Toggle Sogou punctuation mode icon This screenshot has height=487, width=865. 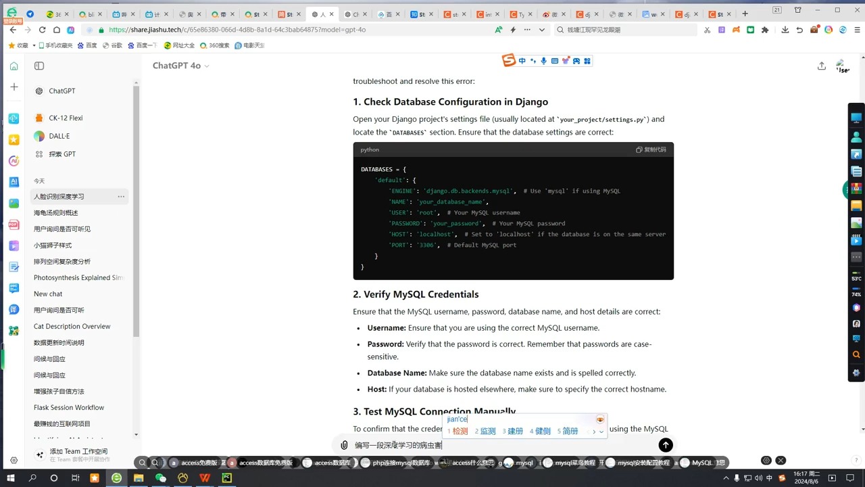pyautogui.click(x=533, y=60)
